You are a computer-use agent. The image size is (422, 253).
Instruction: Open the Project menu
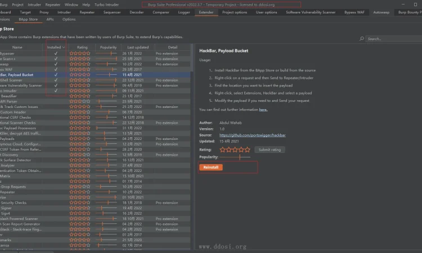(x=18, y=4)
